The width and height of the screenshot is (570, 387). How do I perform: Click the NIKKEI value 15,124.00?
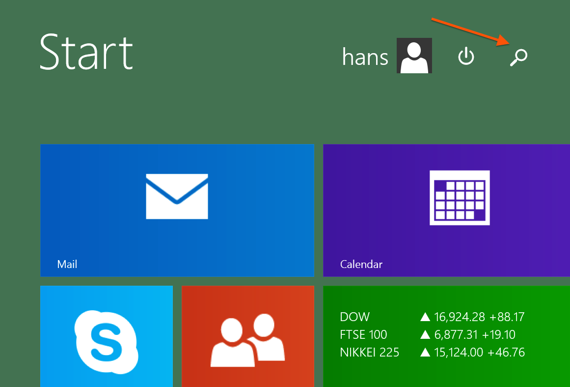click(x=457, y=352)
